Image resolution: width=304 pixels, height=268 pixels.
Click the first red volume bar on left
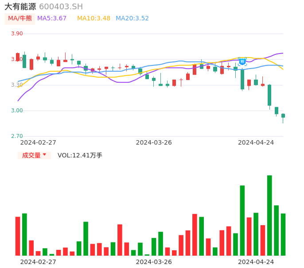click(x=18, y=236)
